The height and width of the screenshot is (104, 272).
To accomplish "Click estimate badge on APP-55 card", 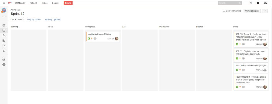I will [95, 39].
